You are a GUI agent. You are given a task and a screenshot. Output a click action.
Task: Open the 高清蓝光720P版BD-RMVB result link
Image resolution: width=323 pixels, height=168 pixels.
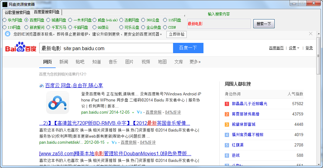click(115, 123)
